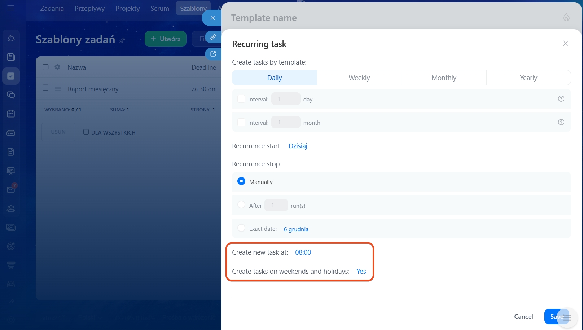
Task: Click the After runs number field
Action: point(276,205)
